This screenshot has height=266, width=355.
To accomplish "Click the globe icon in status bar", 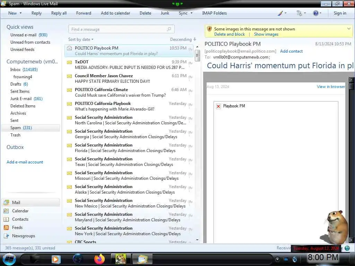I will point(347,248).
